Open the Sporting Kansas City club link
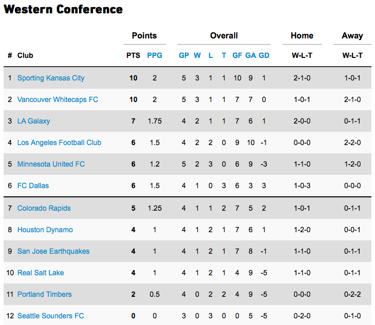 (x=51, y=78)
